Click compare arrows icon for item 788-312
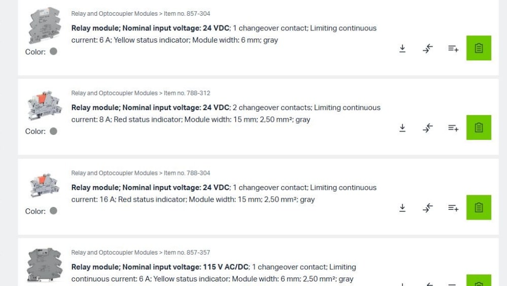This screenshot has width=507, height=286. (x=427, y=128)
